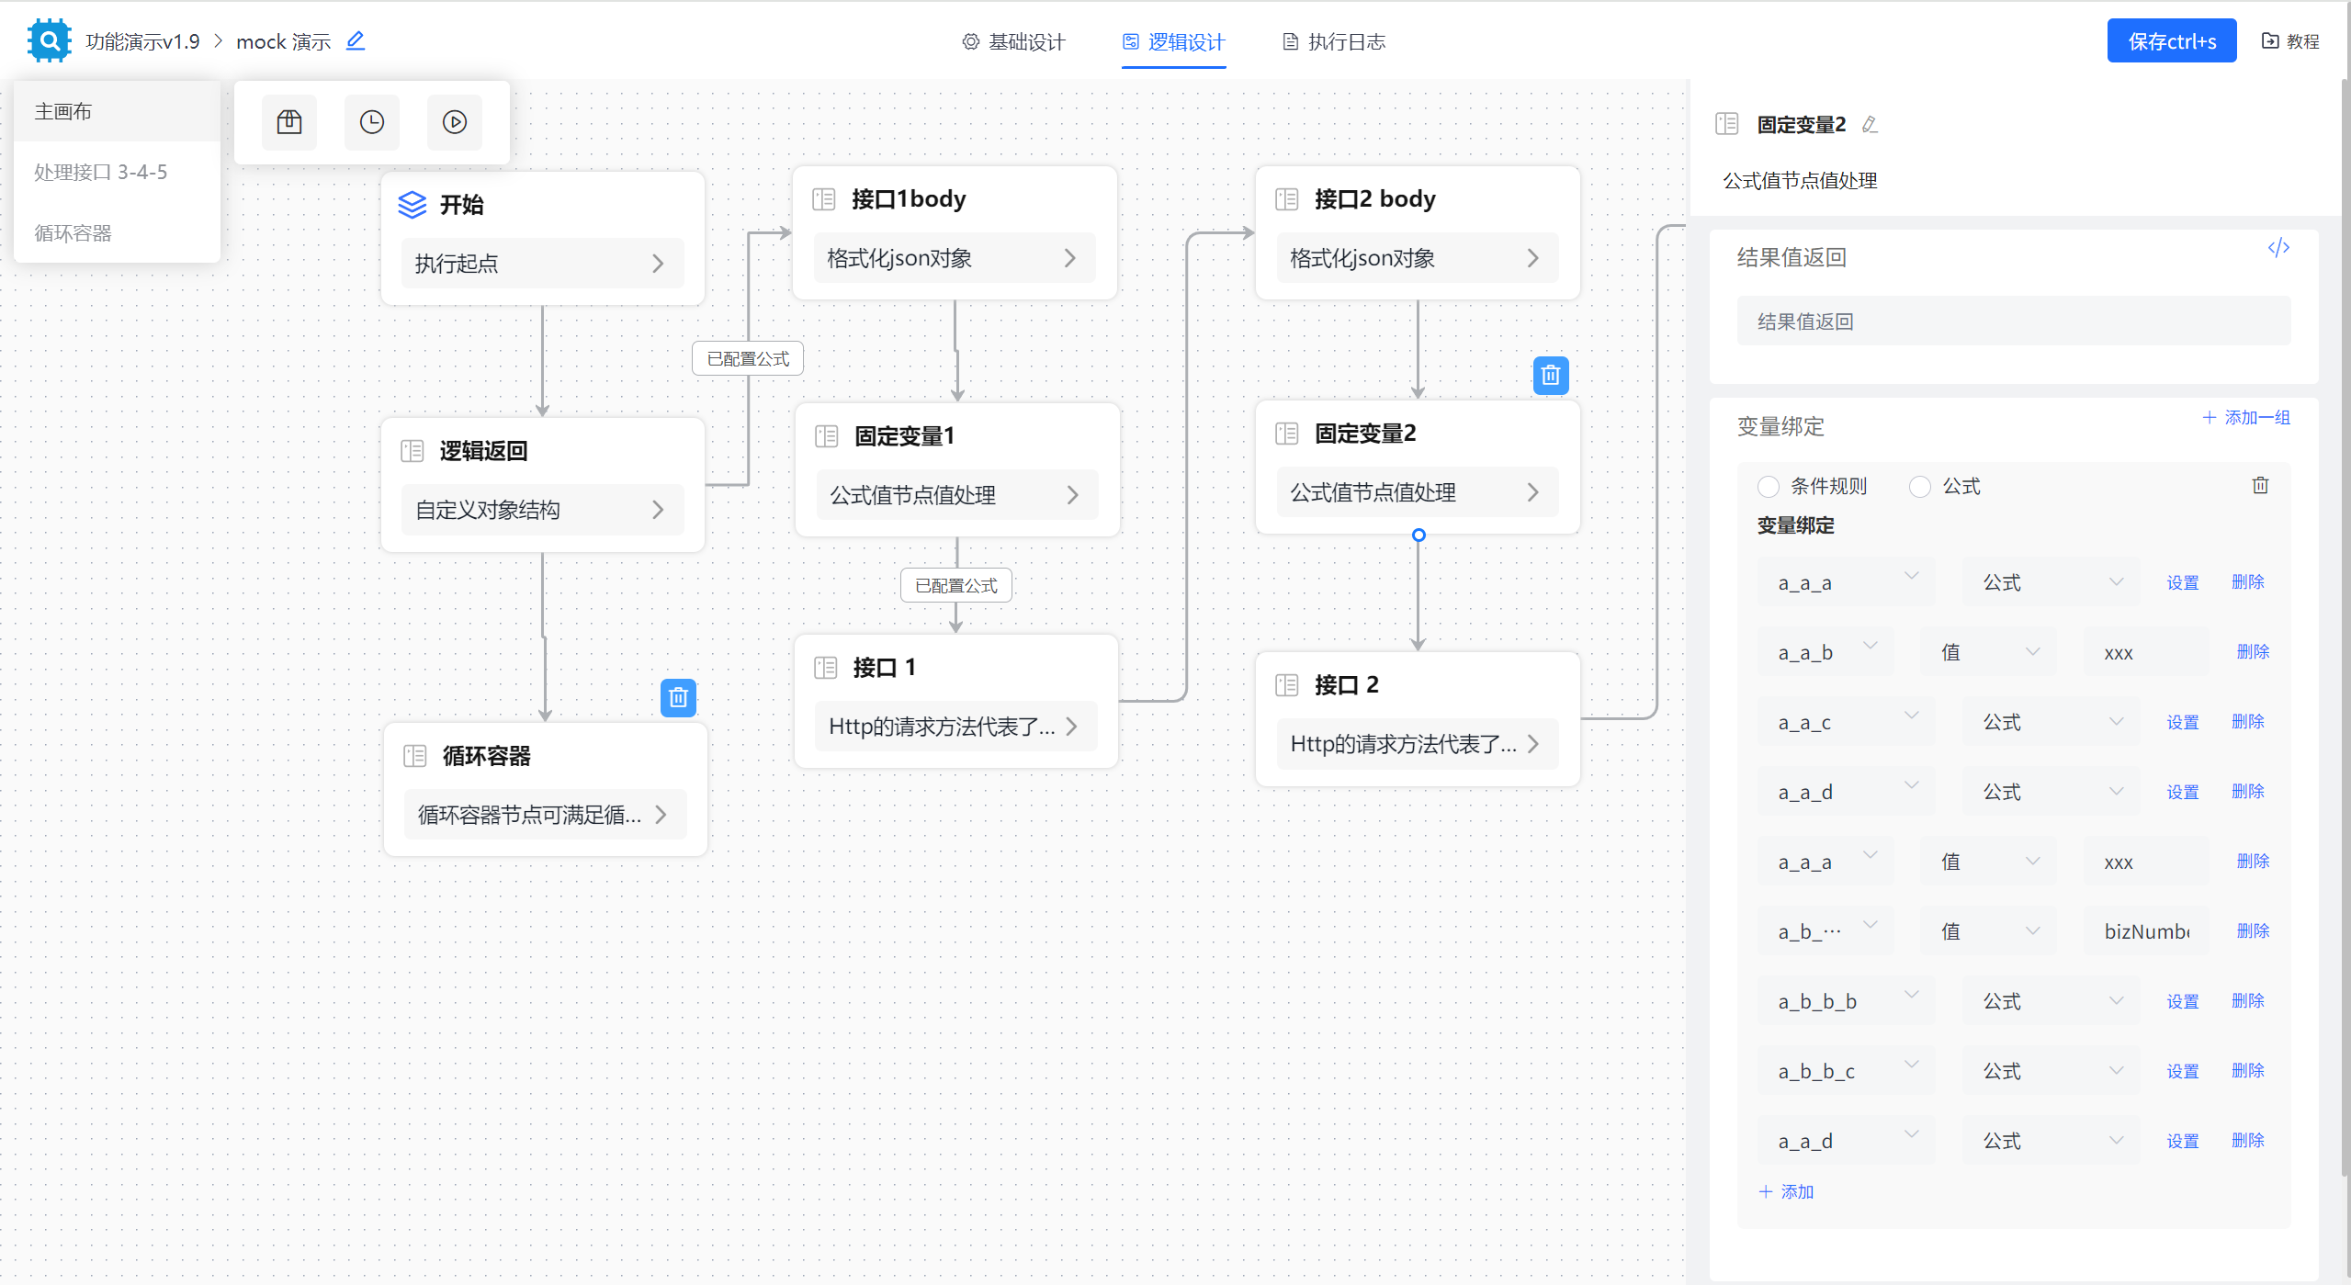Screen dimensions: 2351x1285
Task: Select the 条件规则 radio button
Action: coord(1769,487)
